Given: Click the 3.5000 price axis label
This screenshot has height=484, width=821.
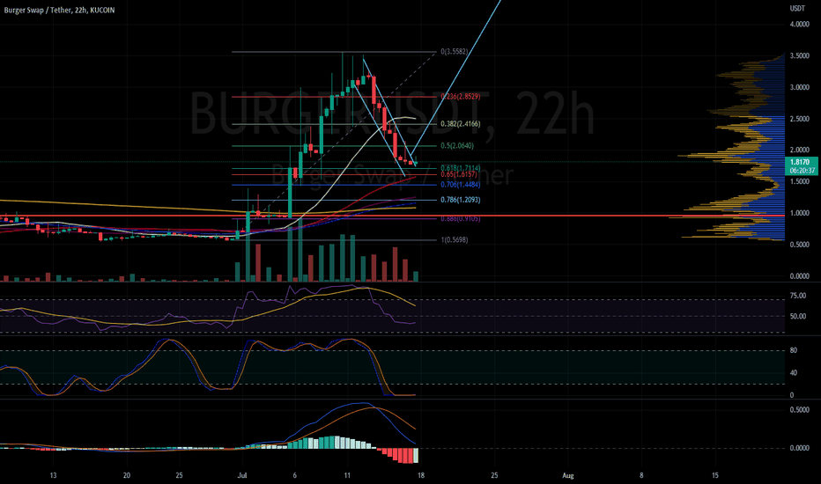Looking at the screenshot, I should [x=800, y=56].
